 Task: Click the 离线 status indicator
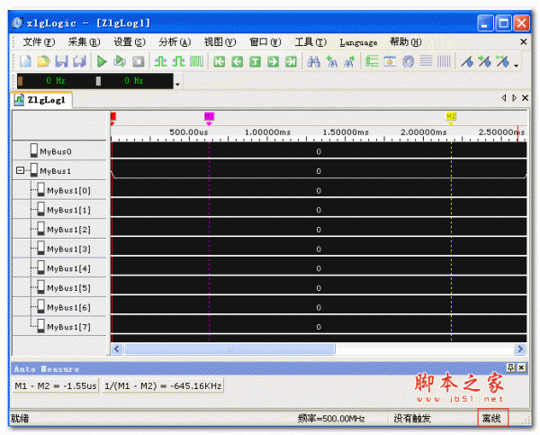(492, 418)
